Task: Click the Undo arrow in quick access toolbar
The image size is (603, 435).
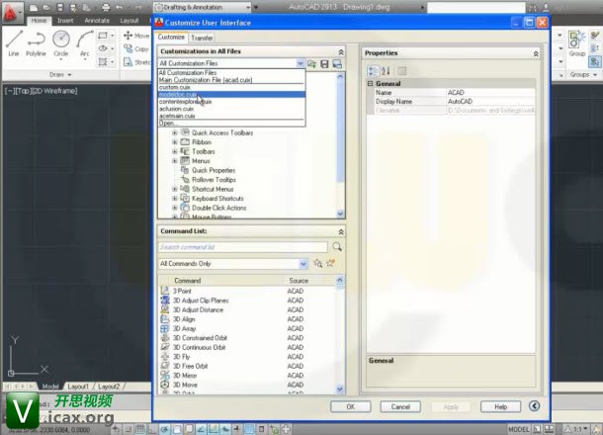Action: click(120, 7)
